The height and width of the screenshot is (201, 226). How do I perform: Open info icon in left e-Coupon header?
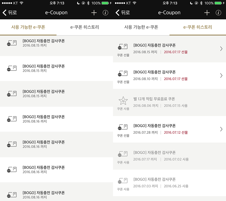[105, 13]
